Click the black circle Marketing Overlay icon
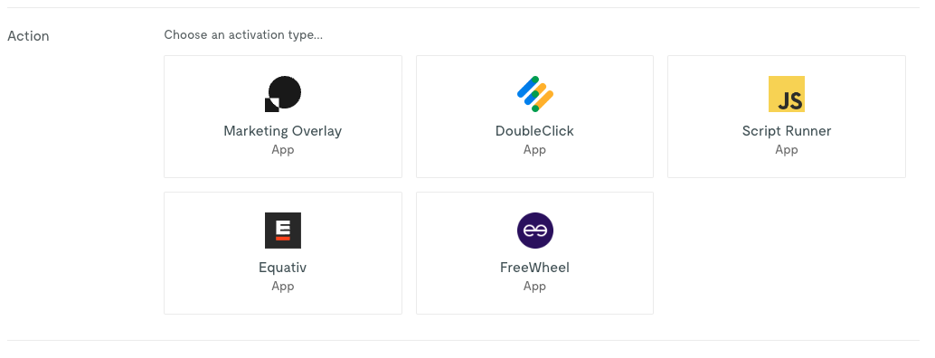 [x=283, y=93]
